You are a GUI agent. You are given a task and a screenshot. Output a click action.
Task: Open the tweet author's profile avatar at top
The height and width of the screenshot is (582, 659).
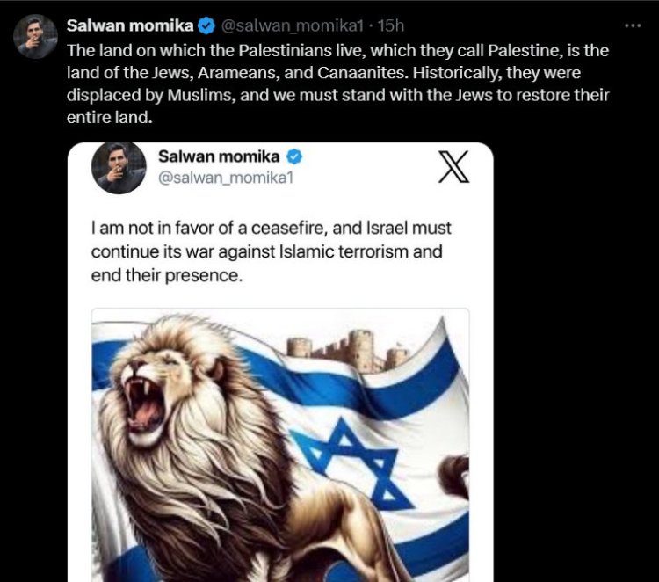36,36
